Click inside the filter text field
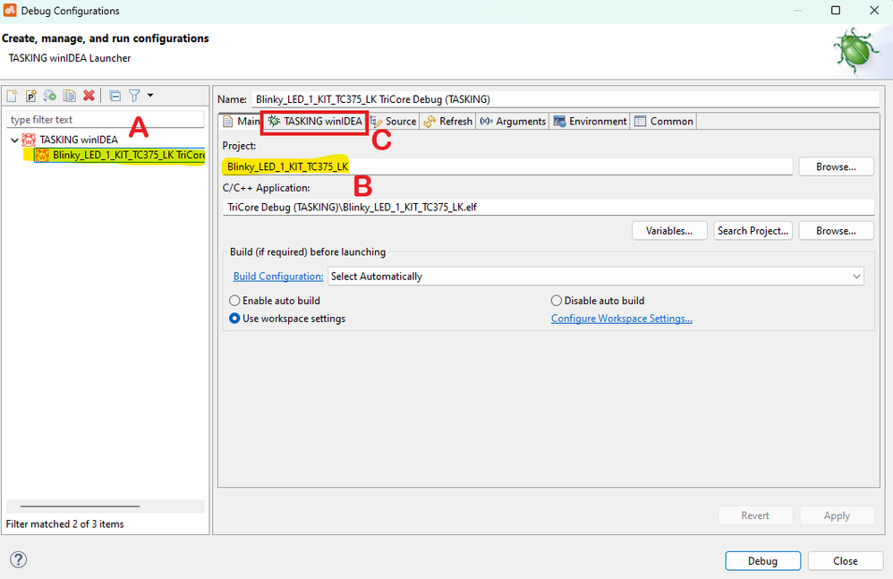This screenshot has width=893, height=579. tap(105, 118)
